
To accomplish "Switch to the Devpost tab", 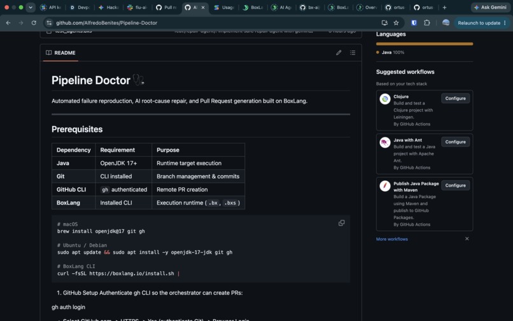I will pos(80,7).
